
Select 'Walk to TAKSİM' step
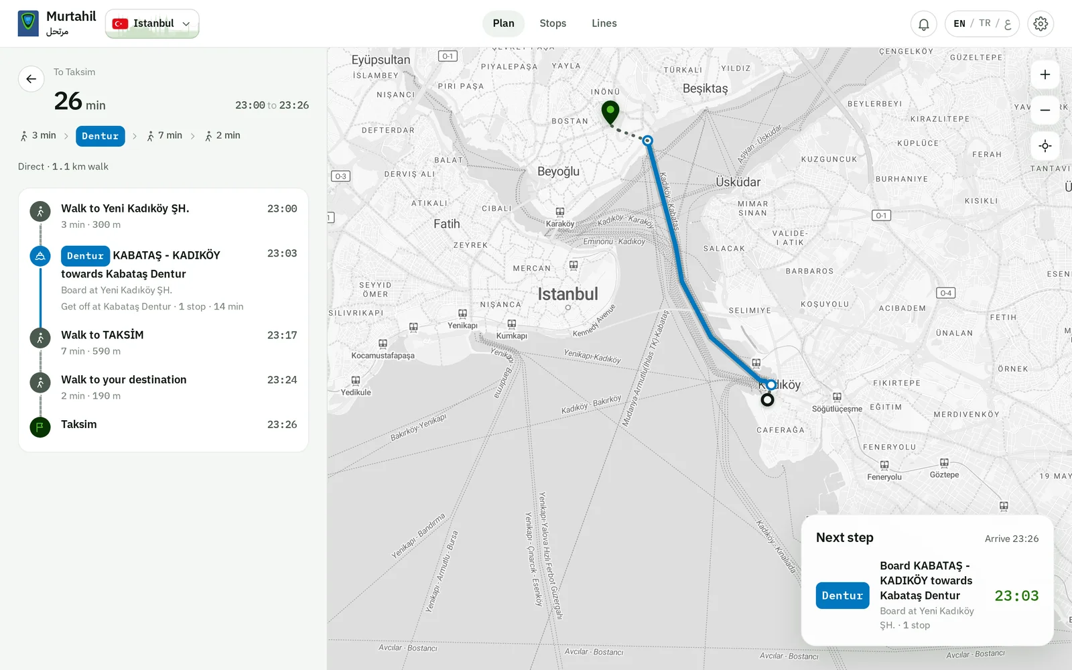[x=163, y=342]
